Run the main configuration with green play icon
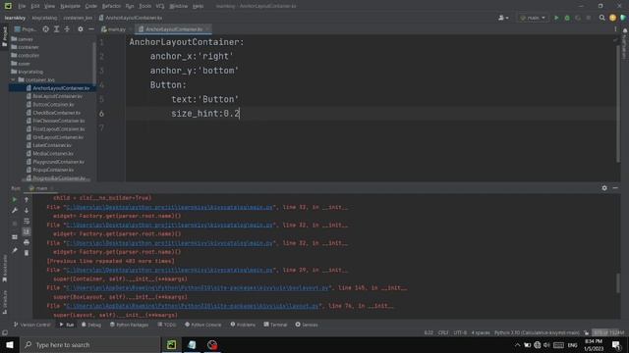Image resolution: width=629 pixels, height=353 pixels. [556, 18]
